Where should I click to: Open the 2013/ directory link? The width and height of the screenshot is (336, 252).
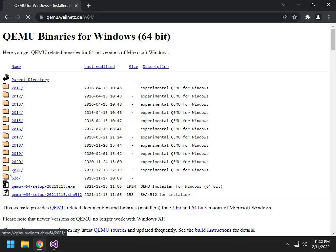[17, 104]
